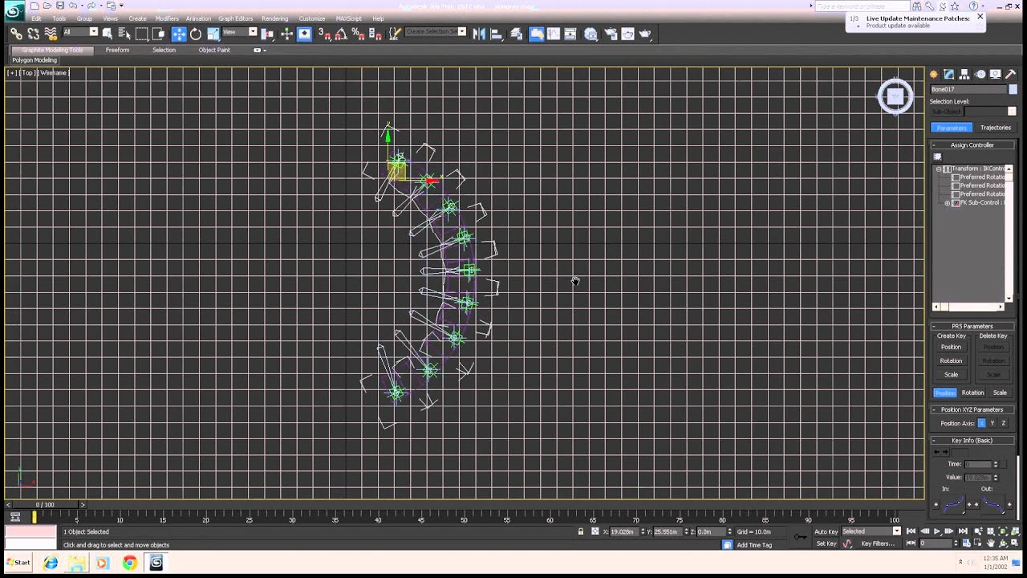Click the Align tool icon
This screenshot has height=578, width=1027.
tap(496, 34)
